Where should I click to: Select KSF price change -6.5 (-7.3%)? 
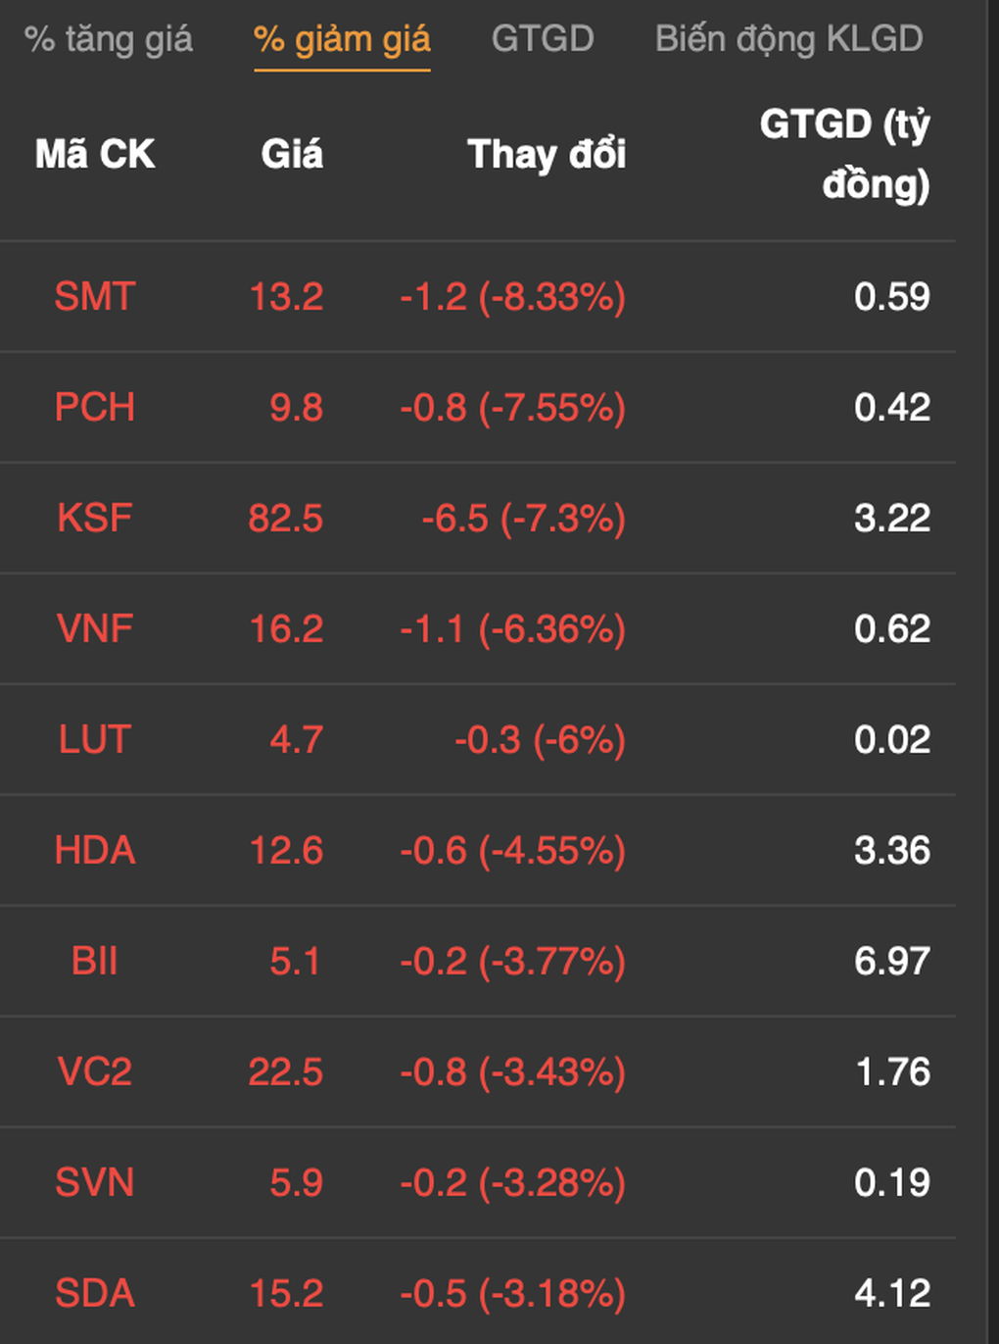[524, 518]
